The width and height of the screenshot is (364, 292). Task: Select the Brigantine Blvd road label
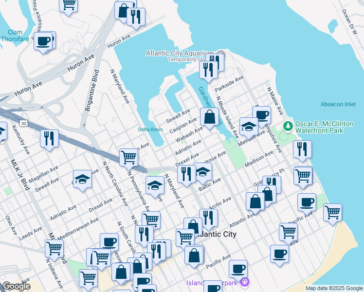point(92,91)
